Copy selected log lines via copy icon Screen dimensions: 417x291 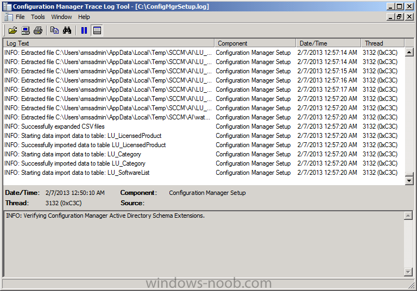pos(54,30)
